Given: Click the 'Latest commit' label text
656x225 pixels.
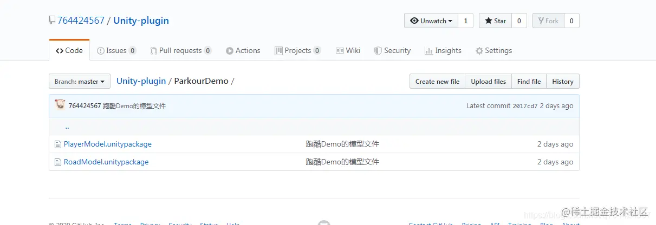Looking at the screenshot, I should tap(489, 106).
